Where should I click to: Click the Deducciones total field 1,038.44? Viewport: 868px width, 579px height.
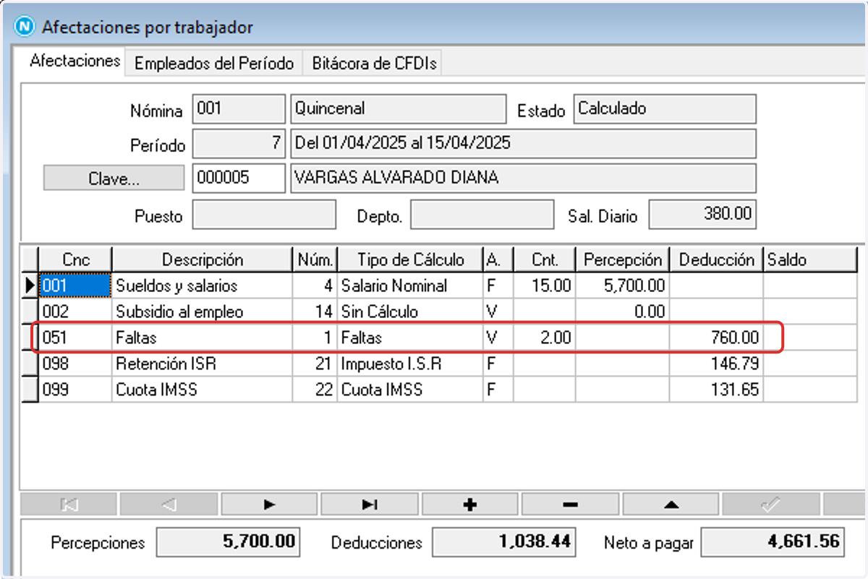click(503, 542)
